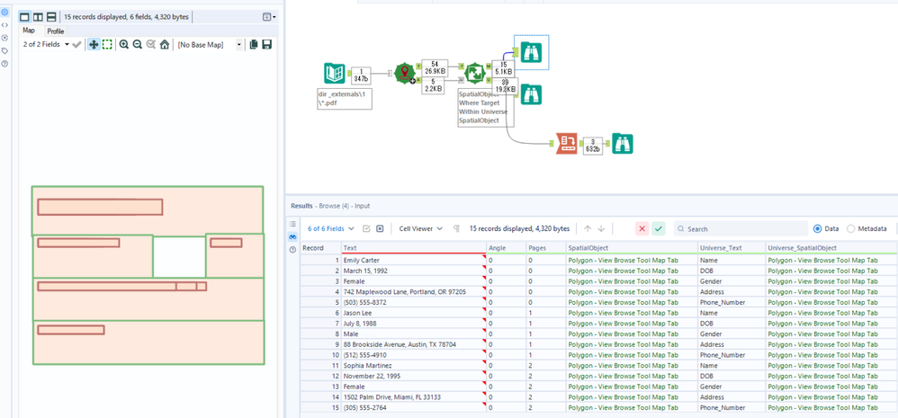This screenshot has height=418, width=898.
Task: Save the map using floppy disk icon
Action: 266,44
